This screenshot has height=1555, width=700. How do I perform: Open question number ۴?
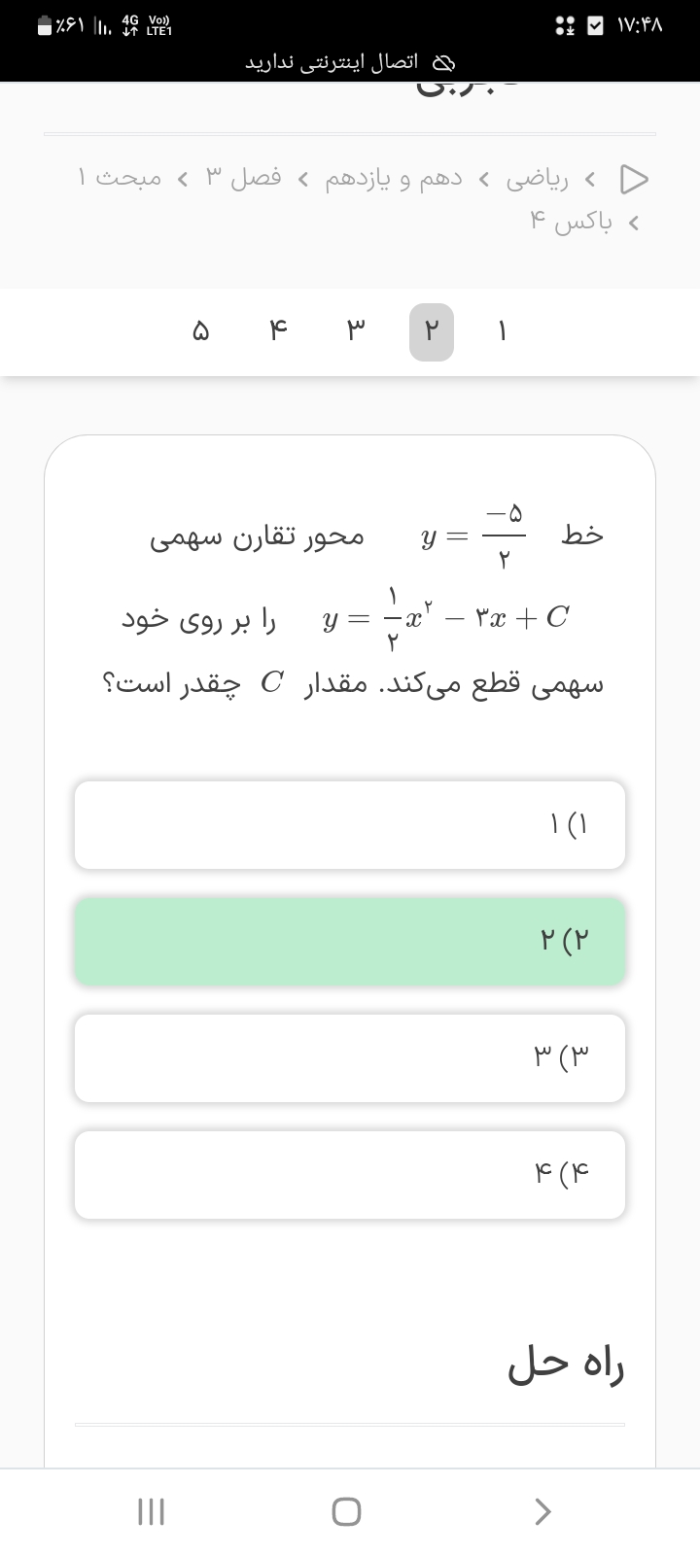(278, 332)
